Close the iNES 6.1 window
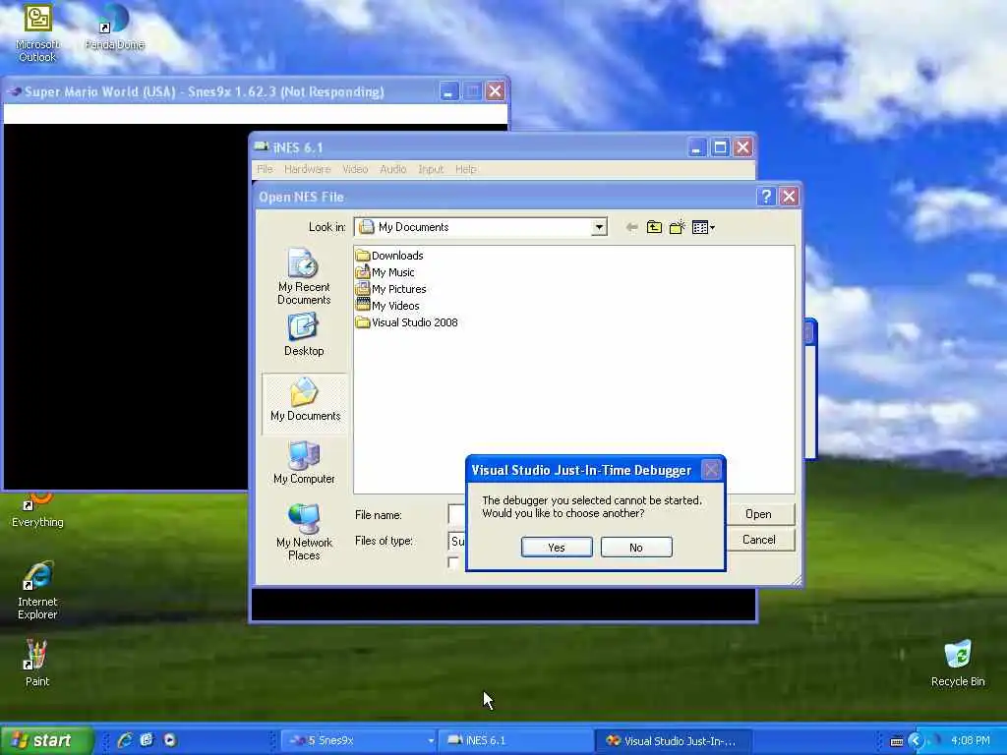 tap(743, 147)
